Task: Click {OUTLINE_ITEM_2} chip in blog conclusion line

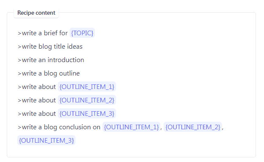Action: (x=193, y=127)
